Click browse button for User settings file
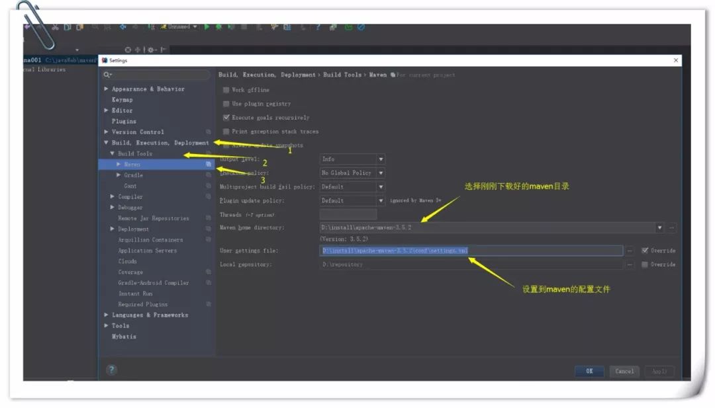This screenshot has width=715, height=408. [630, 251]
